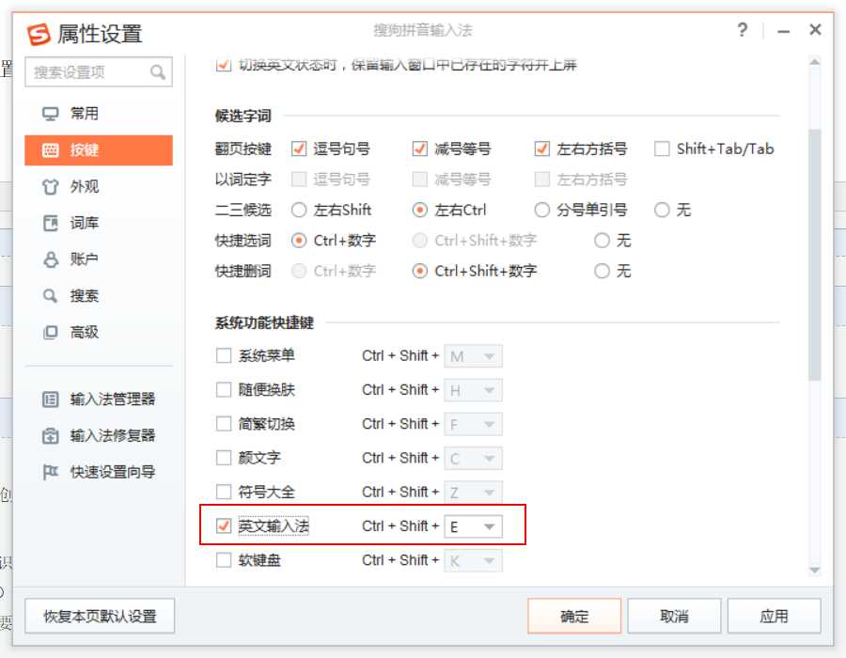
Task: Select 左右Shift for 二三候选
Action: tap(298, 210)
